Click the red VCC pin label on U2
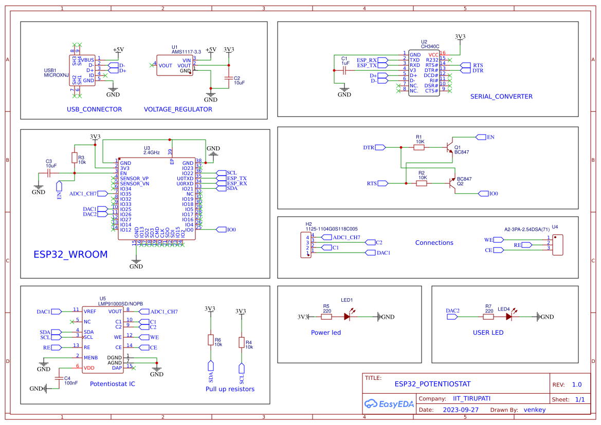The image size is (601, 425). pos(434,54)
